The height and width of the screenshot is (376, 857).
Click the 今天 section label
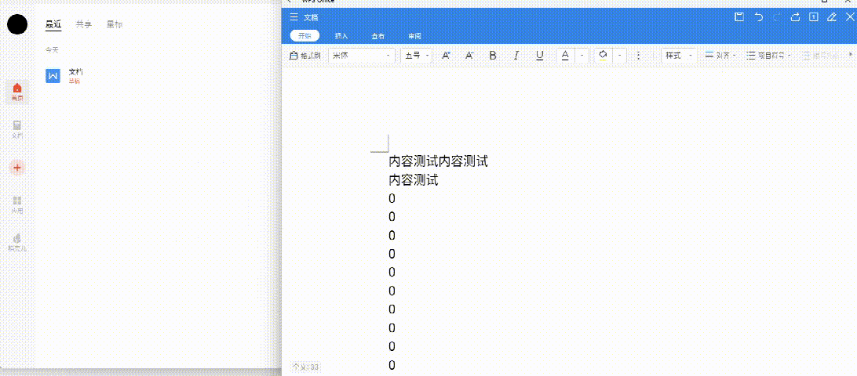tap(51, 49)
